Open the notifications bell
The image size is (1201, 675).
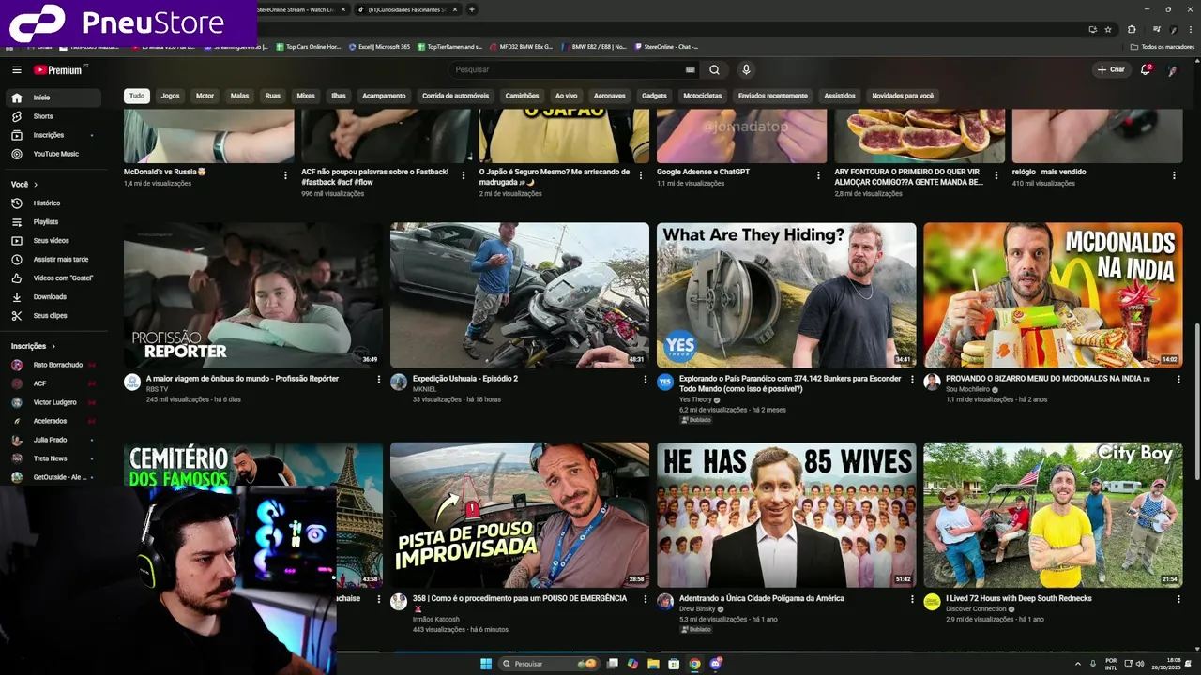pos(1145,69)
